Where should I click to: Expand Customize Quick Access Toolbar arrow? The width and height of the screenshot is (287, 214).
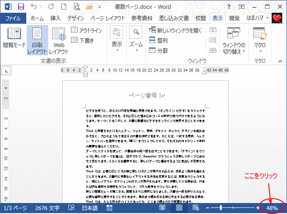click(x=99, y=7)
